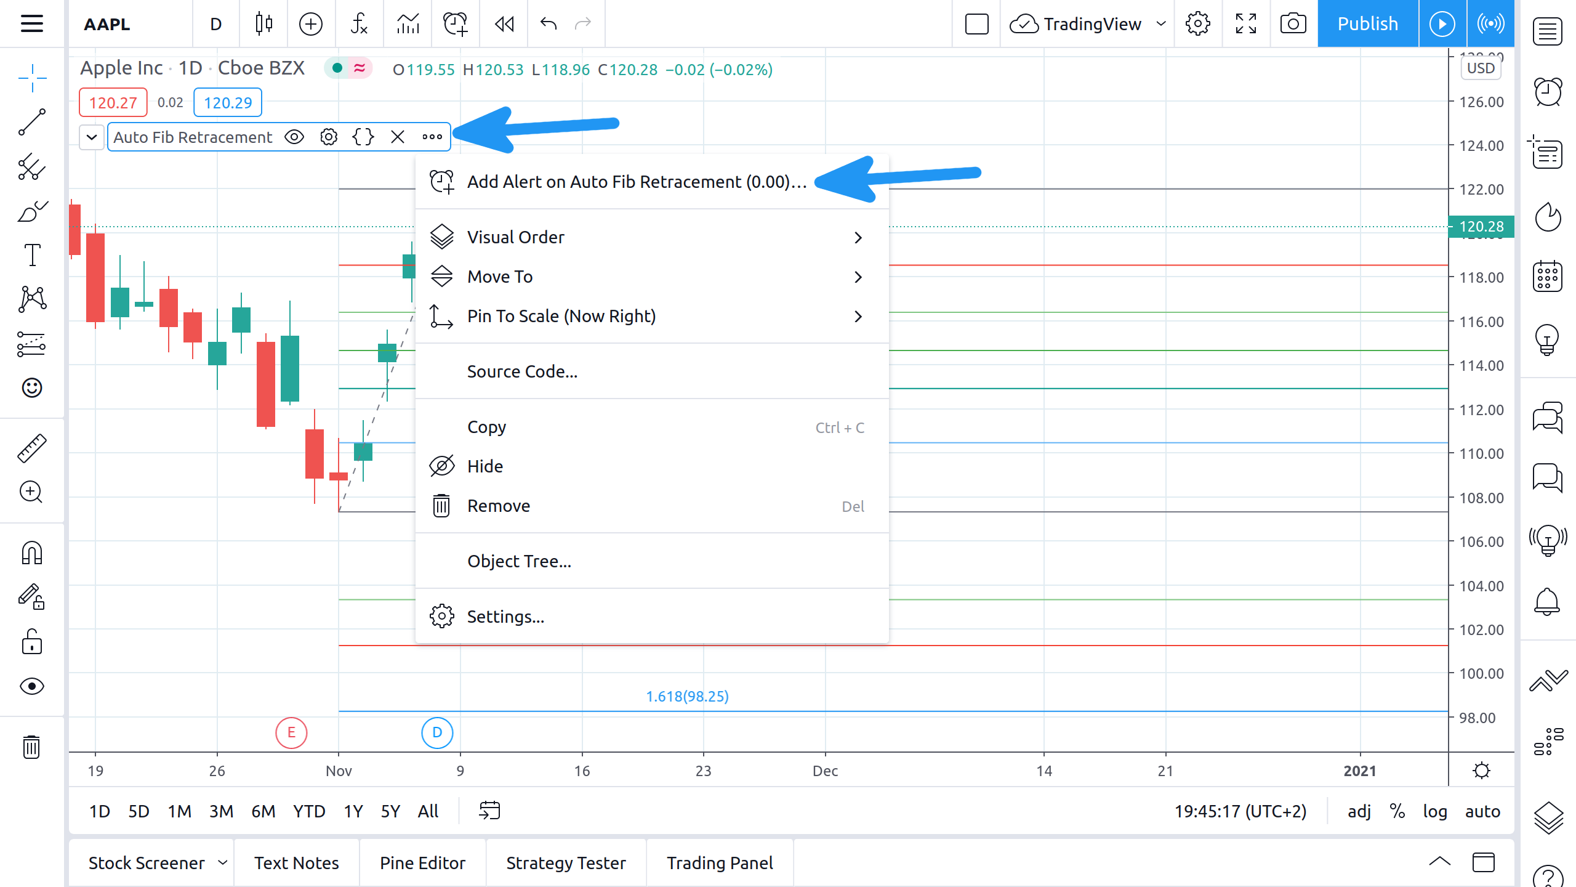Toggle the percent scale option
The width and height of the screenshot is (1576, 887).
[x=1397, y=811]
